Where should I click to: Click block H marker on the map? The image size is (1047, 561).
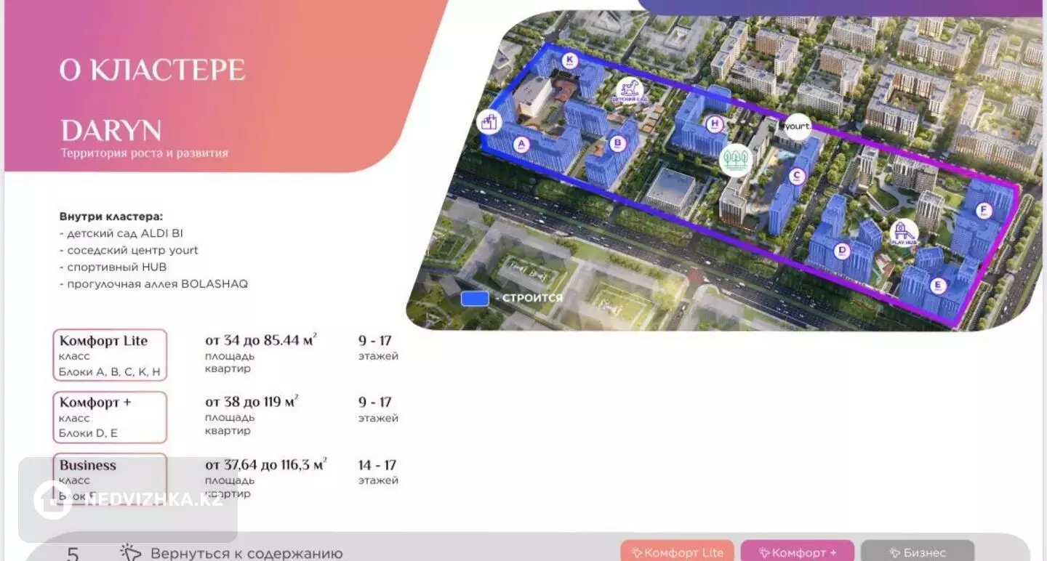[715, 124]
